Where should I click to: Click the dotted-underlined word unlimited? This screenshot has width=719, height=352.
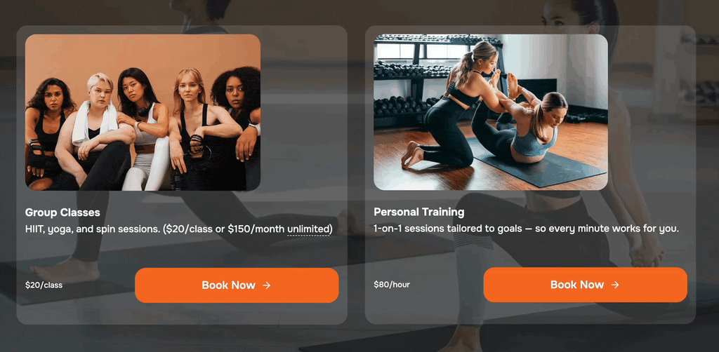308,229
